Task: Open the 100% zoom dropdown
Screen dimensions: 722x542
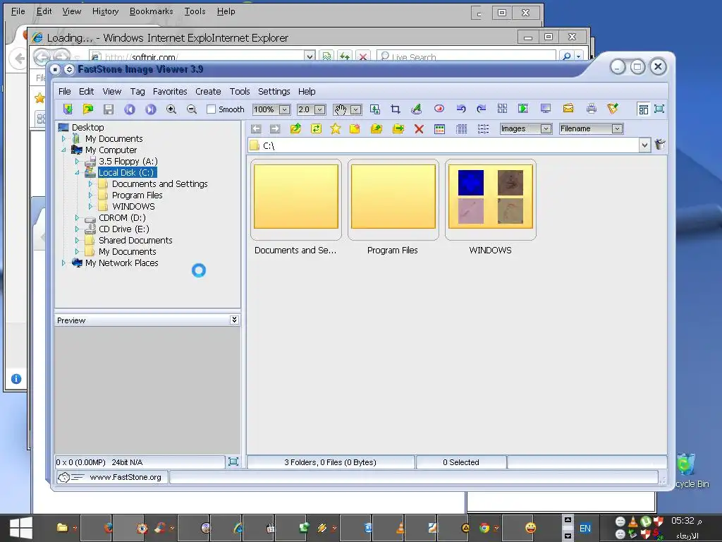Action: pos(285,109)
